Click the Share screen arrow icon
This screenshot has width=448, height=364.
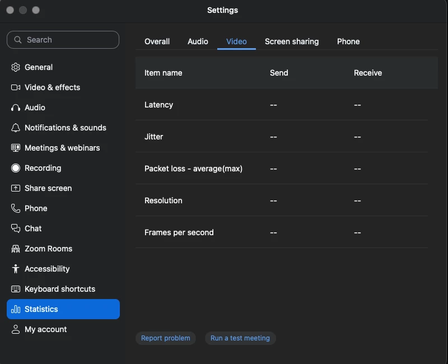16,188
